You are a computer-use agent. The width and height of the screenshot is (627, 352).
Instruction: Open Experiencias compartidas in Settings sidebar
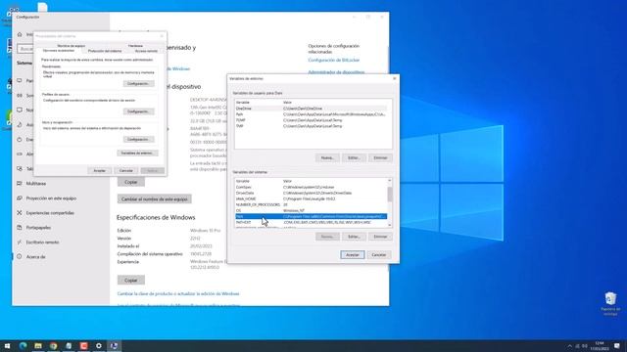(50, 213)
